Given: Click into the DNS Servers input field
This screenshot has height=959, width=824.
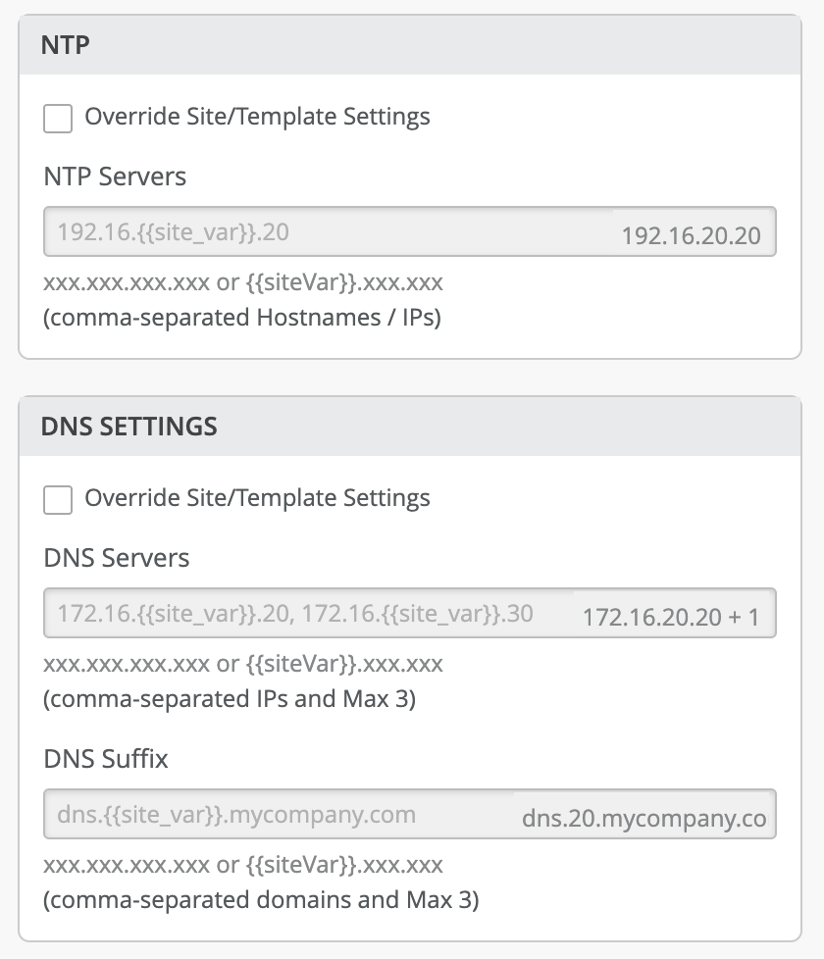Looking at the screenshot, I should click(x=304, y=614).
